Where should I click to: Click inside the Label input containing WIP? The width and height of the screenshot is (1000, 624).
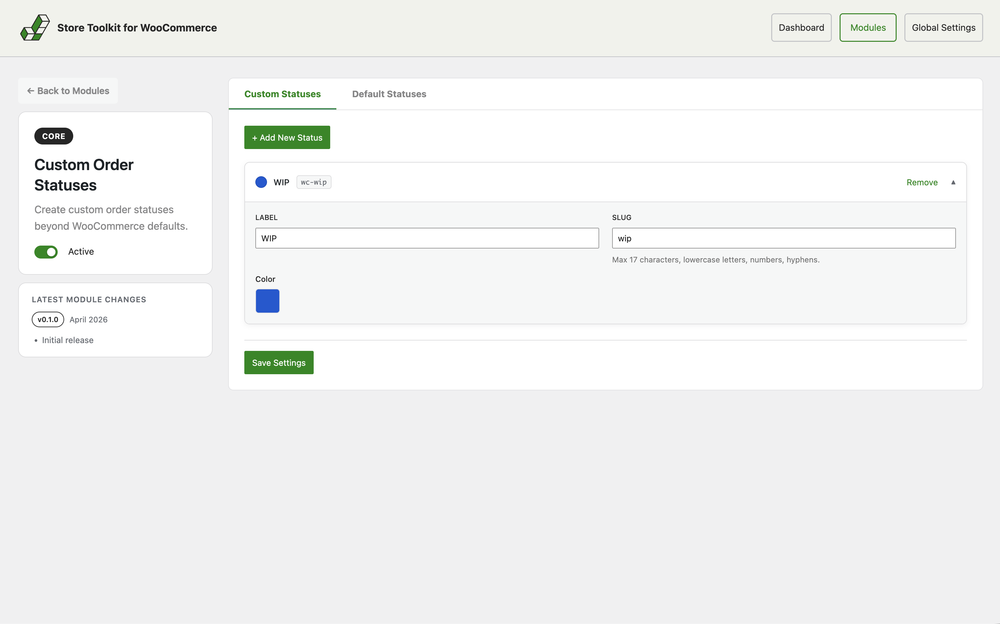tap(427, 238)
